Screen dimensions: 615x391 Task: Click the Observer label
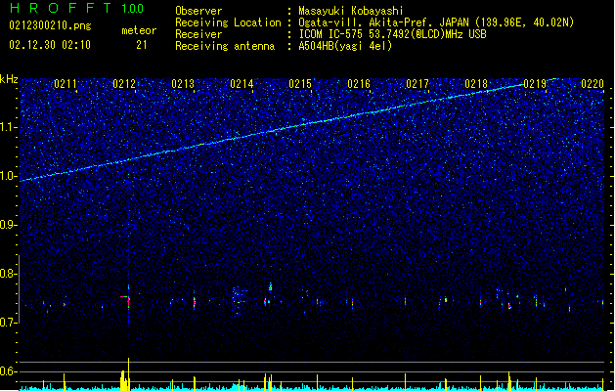pyautogui.click(x=198, y=11)
